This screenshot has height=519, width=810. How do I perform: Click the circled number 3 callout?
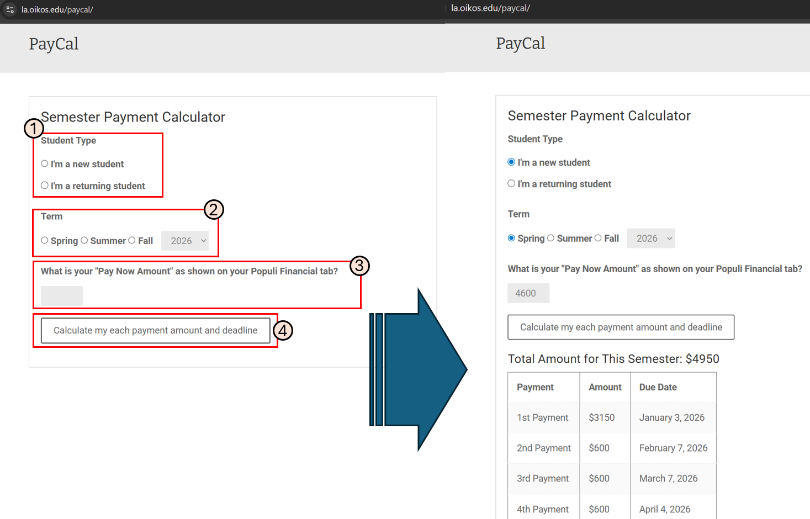click(359, 266)
